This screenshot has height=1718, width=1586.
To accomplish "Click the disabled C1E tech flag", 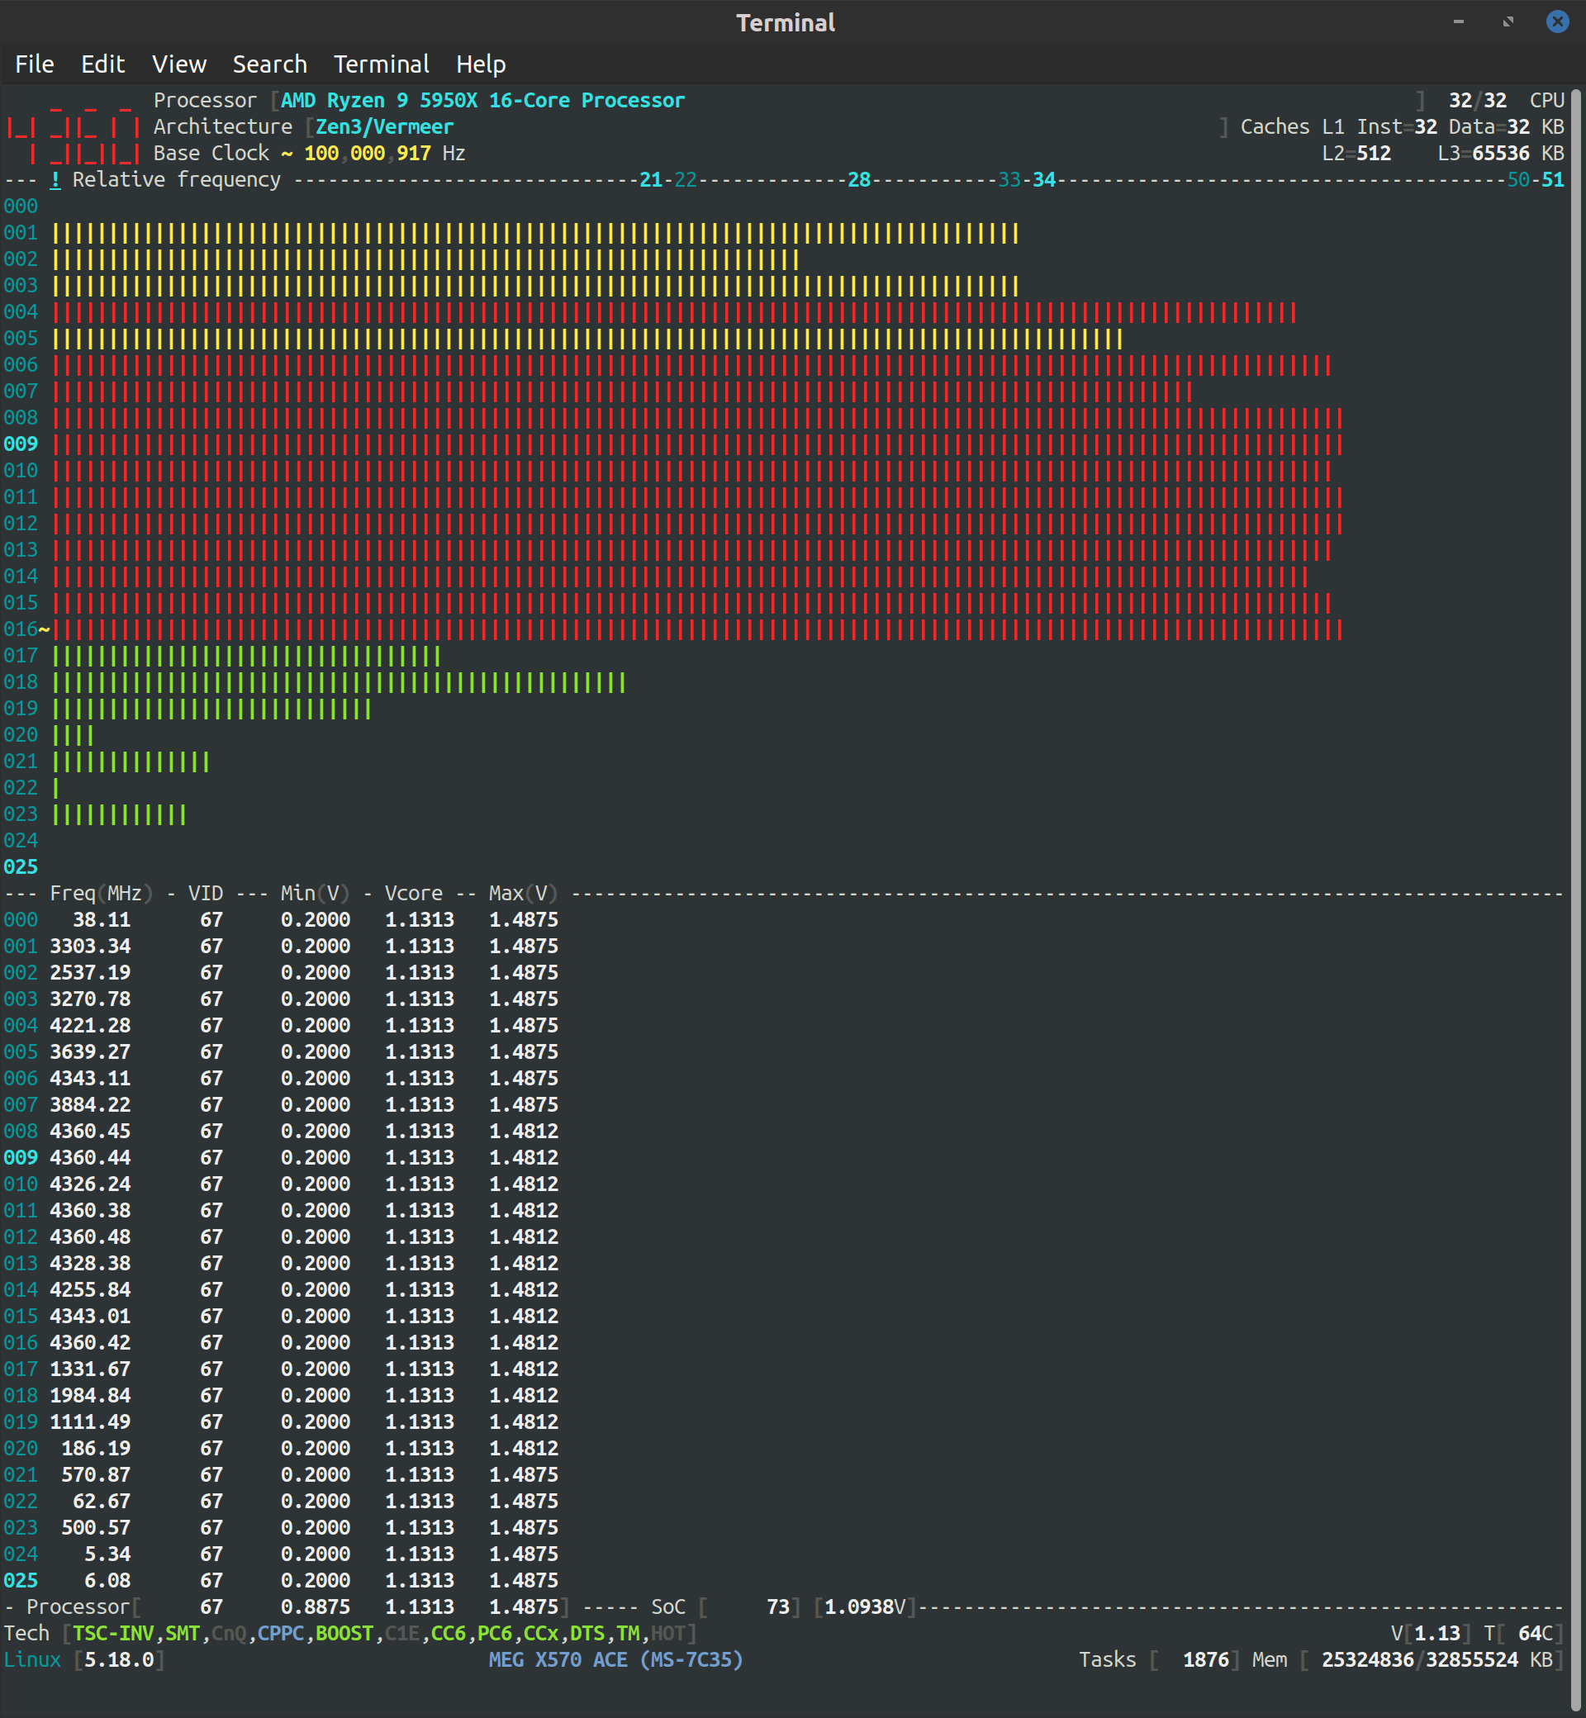I will 402,1633.
